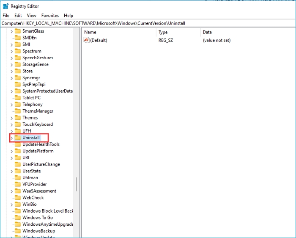Open the File menu
Image resolution: width=296 pixels, height=238 pixels.
click(6, 16)
